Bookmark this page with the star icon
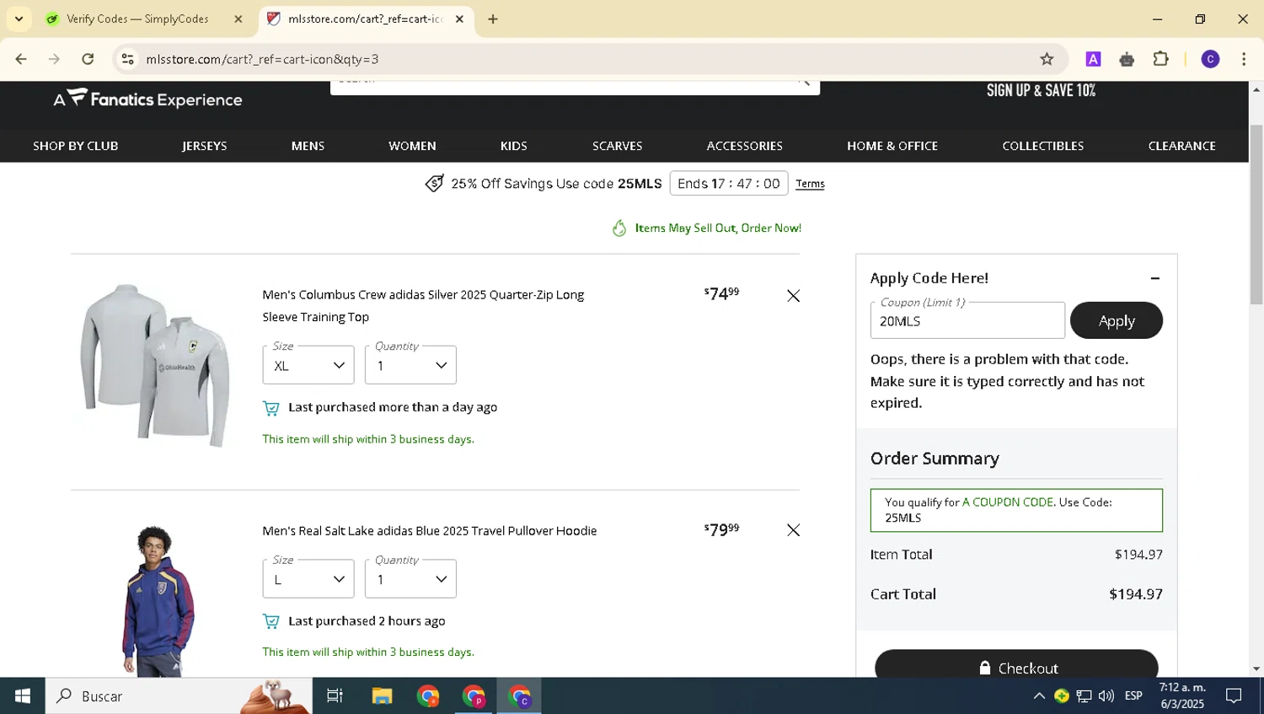Viewport: 1264px width, 714px height. coord(1047,59)
